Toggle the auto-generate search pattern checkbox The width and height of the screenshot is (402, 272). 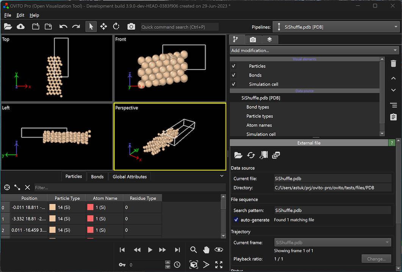tap(236, 220)
